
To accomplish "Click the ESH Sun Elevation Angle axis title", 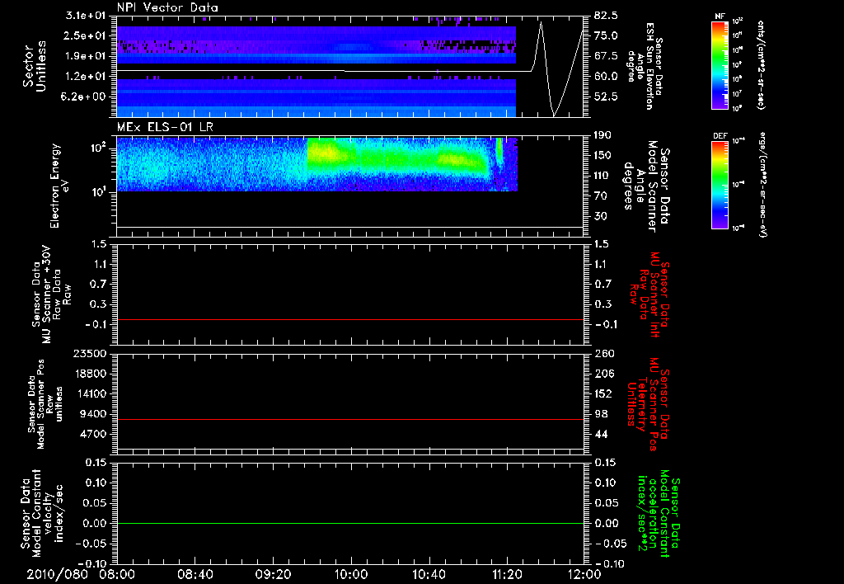I will 644,66.
